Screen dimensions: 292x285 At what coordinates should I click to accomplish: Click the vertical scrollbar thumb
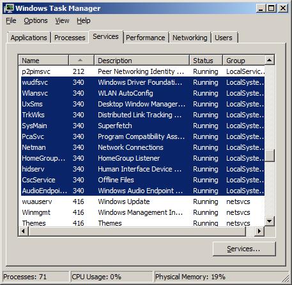(270, 156)
